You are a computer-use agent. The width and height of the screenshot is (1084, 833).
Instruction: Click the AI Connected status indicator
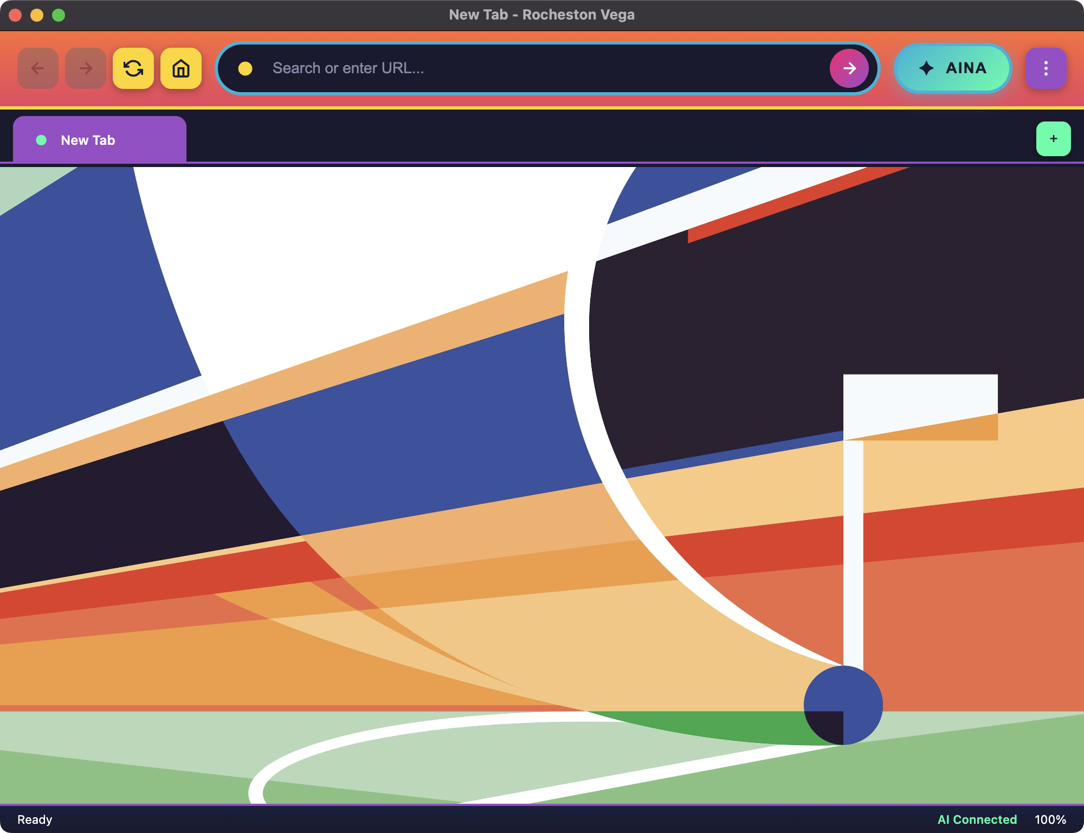(977, 819)
